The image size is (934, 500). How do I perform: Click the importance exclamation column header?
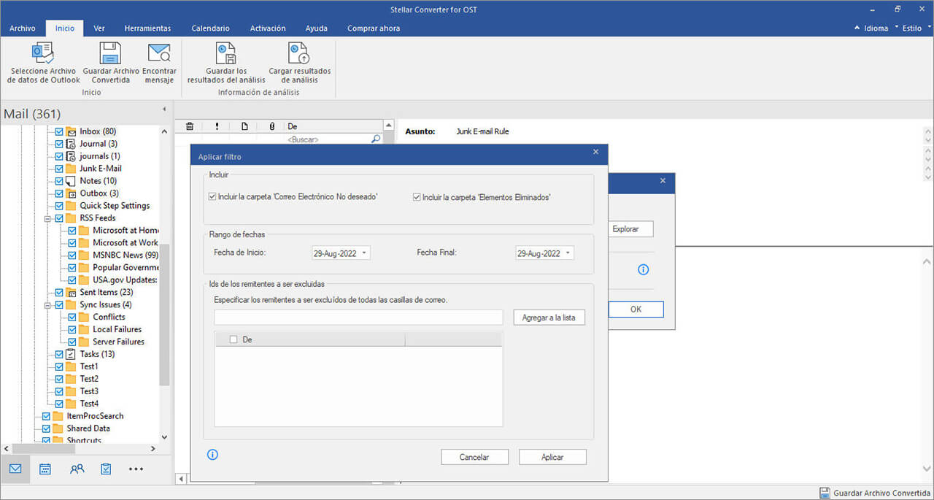pos(217,126)
